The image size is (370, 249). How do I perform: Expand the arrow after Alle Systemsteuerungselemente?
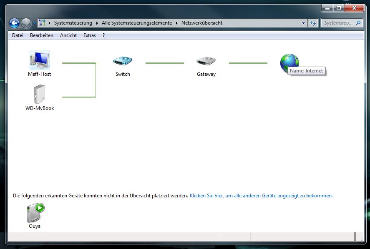[x=176, y=23]
